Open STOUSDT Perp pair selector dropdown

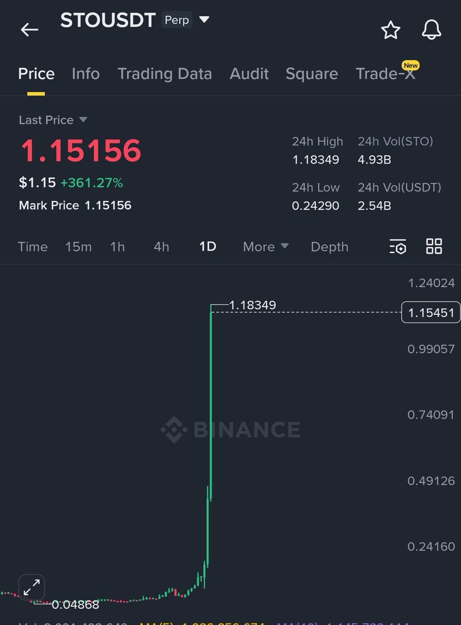204,20
